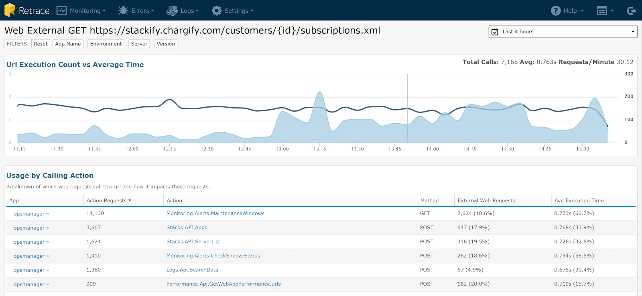Click the 3,607 action requests cell
This screenshot has width=642, height=296.
coord(93,227)
